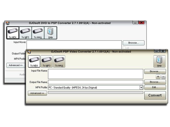Click the Output File Name field
Viewport: 170px width, 127px height.
point(96,82)
